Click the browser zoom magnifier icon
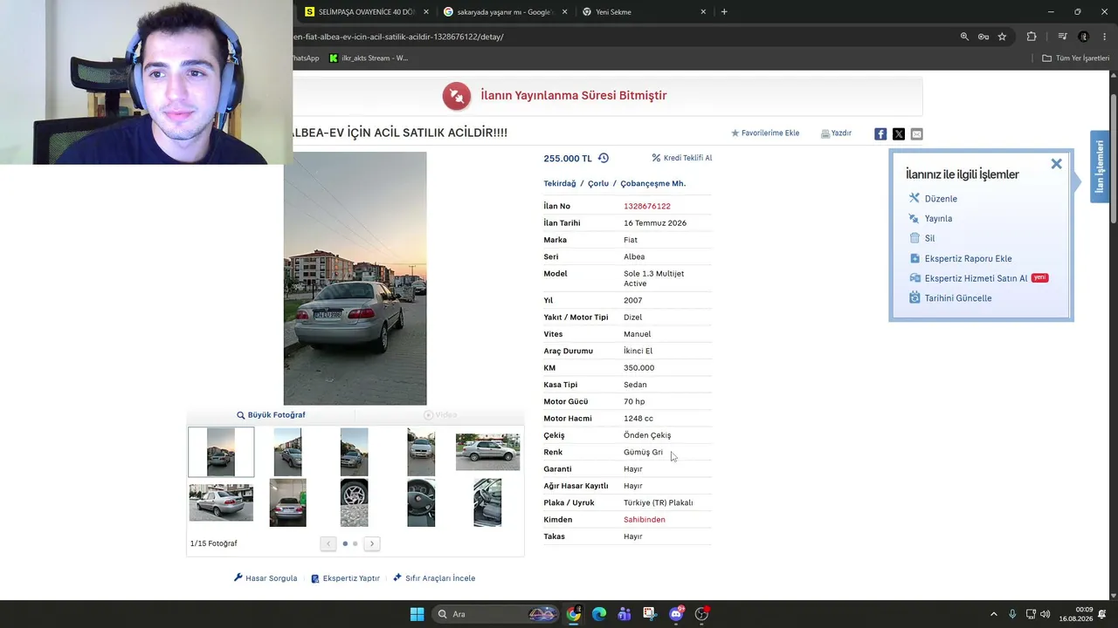Screen dimensions: 1118x628 964,37
